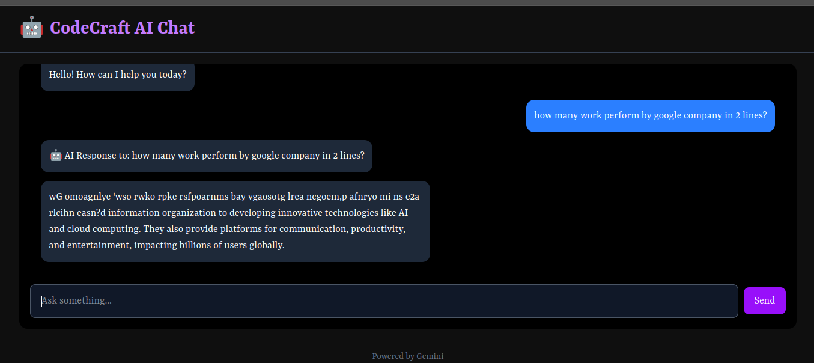Image resolution: width=814 pixels, height=363 pixels.
Task: Click the word 'productivity' in the answer
Action: point(378,229)
